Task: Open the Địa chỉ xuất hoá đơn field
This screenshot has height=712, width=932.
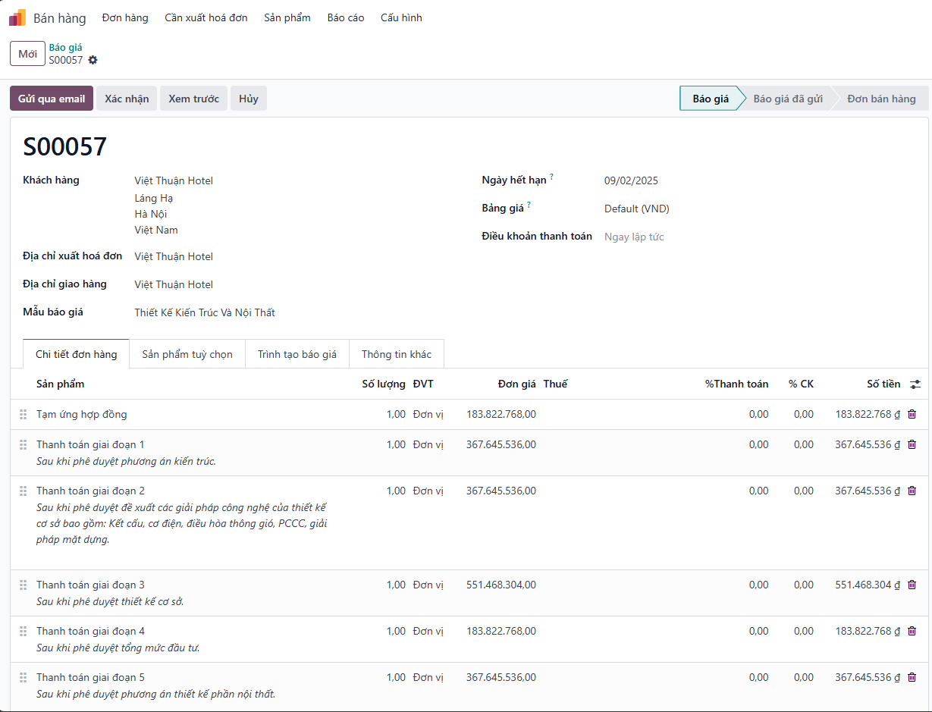Action: coord(174,256)
